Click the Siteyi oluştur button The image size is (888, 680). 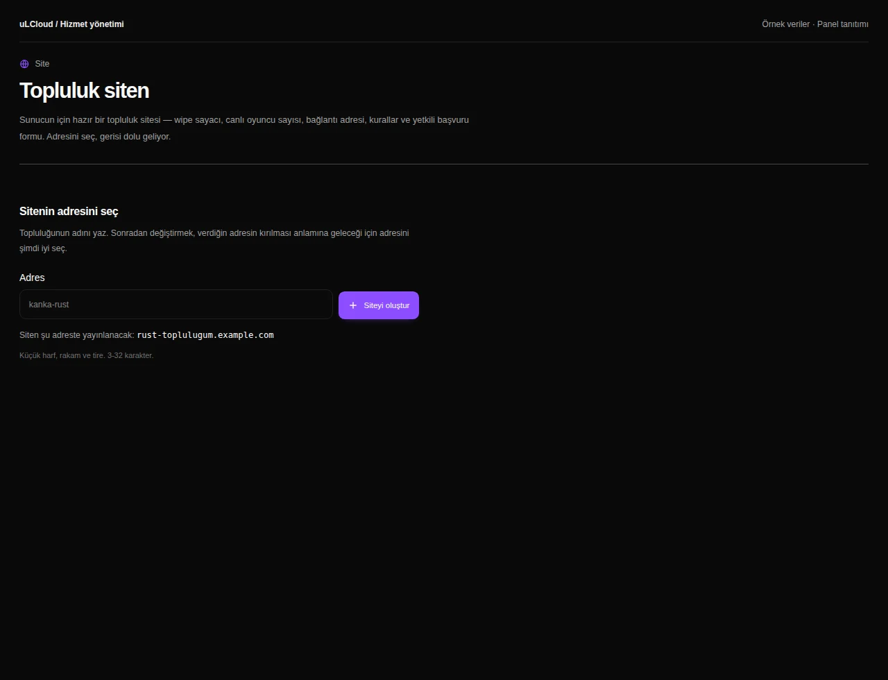click(379, 305)
